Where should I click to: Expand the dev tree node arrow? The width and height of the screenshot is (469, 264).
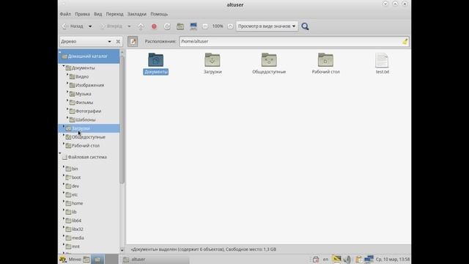tap(64, 184)
